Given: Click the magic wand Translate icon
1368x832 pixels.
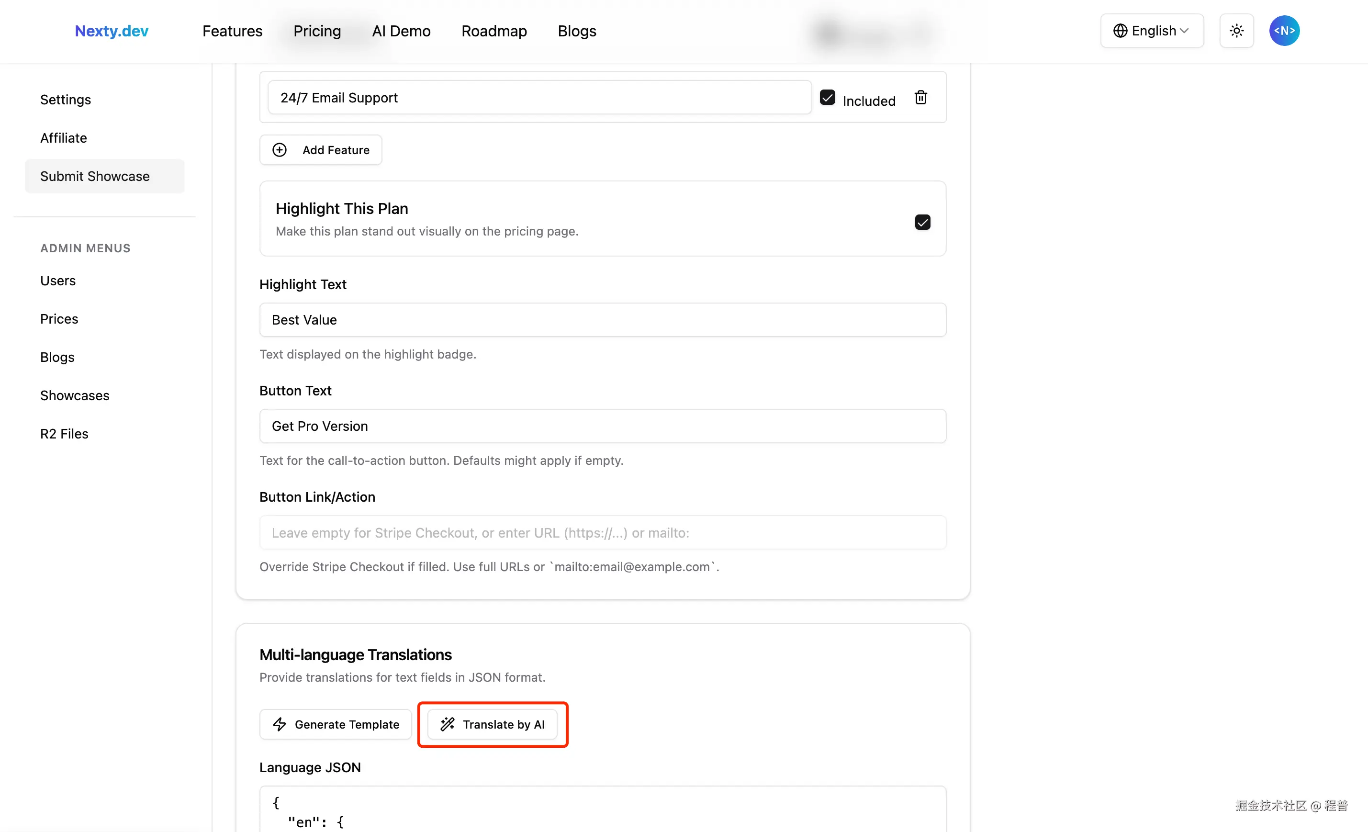Looking at the screenshot, I should (448, 724).
